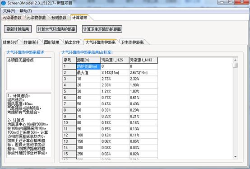
Task: Click distance cell 250 in row 15
Action: [x=88, y=154]
